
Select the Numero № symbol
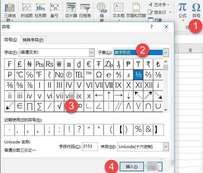pyautogui.click(x=59, y=75)
